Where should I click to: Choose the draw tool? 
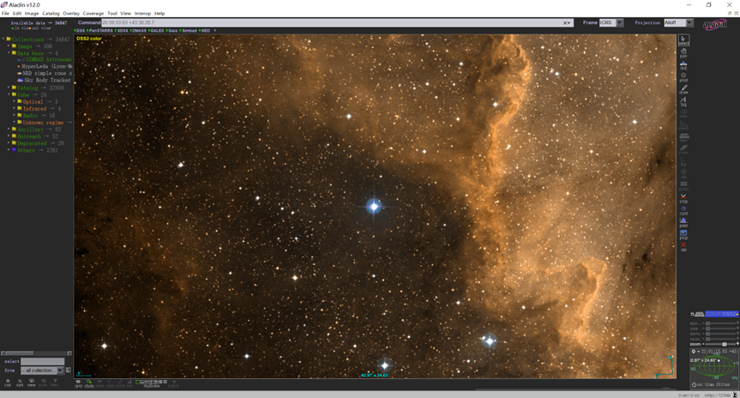[683, 89]
